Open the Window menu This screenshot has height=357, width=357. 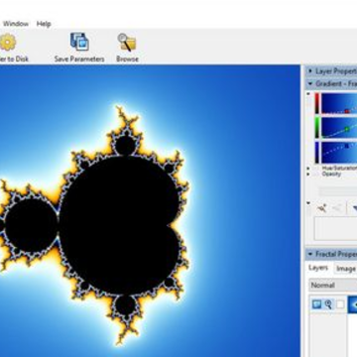(16, 24)
